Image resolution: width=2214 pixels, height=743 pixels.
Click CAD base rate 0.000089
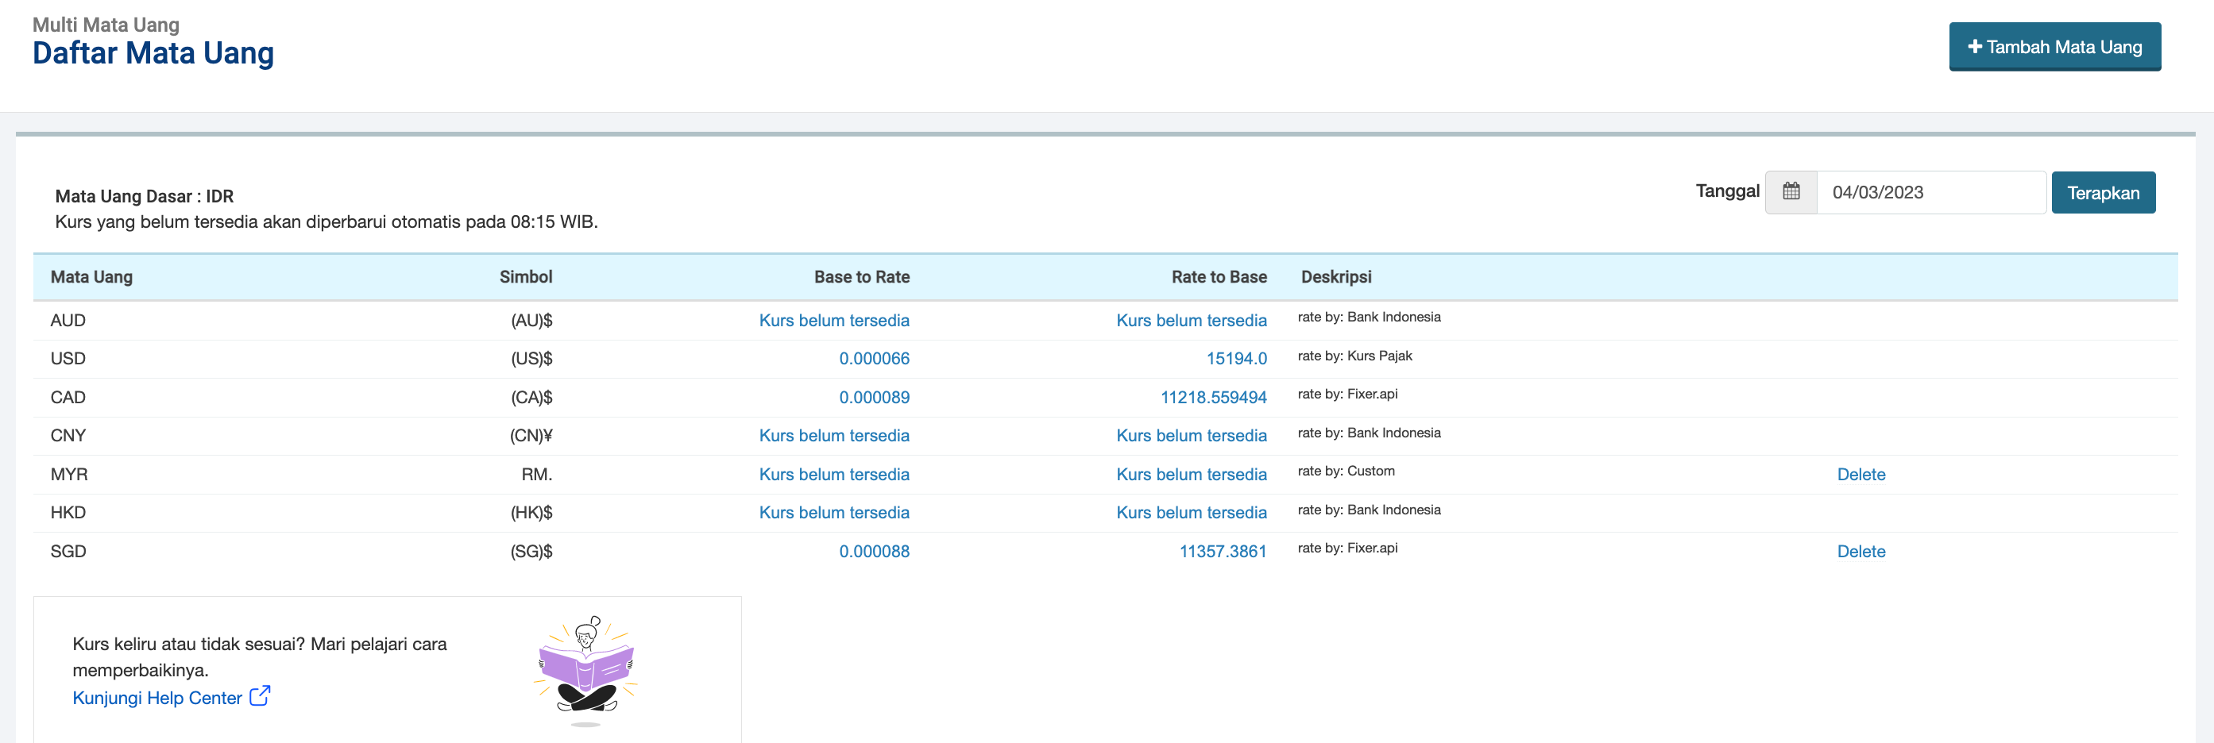[874, 397]
